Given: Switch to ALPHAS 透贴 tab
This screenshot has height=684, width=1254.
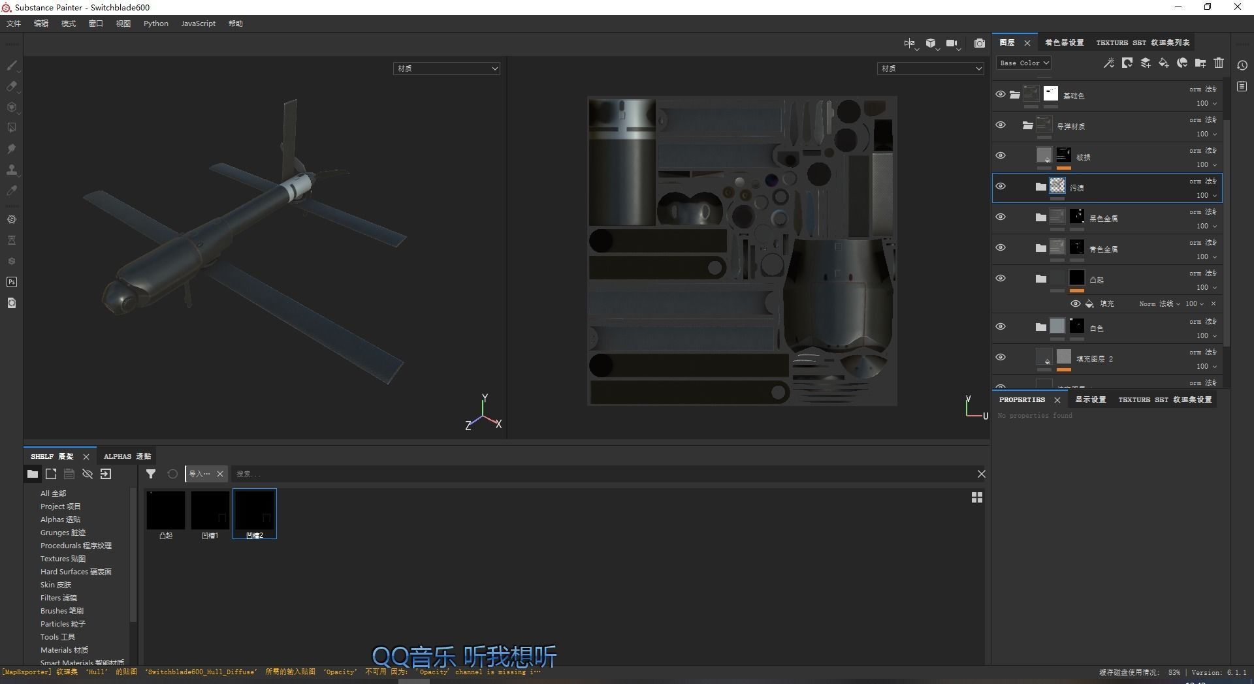Looking at the screenshot, I should [x=127, y=456].
